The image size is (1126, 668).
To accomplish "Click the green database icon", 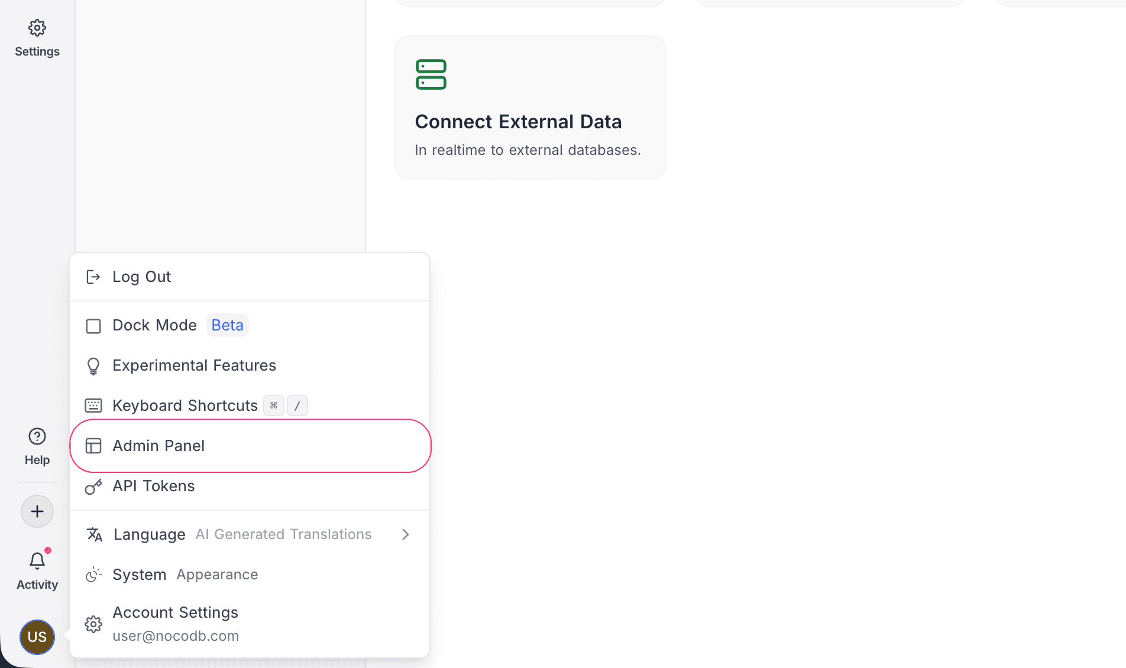I will tap(431, 74).
